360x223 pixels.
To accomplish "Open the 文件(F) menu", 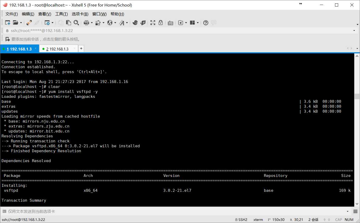I will (12, 14).
